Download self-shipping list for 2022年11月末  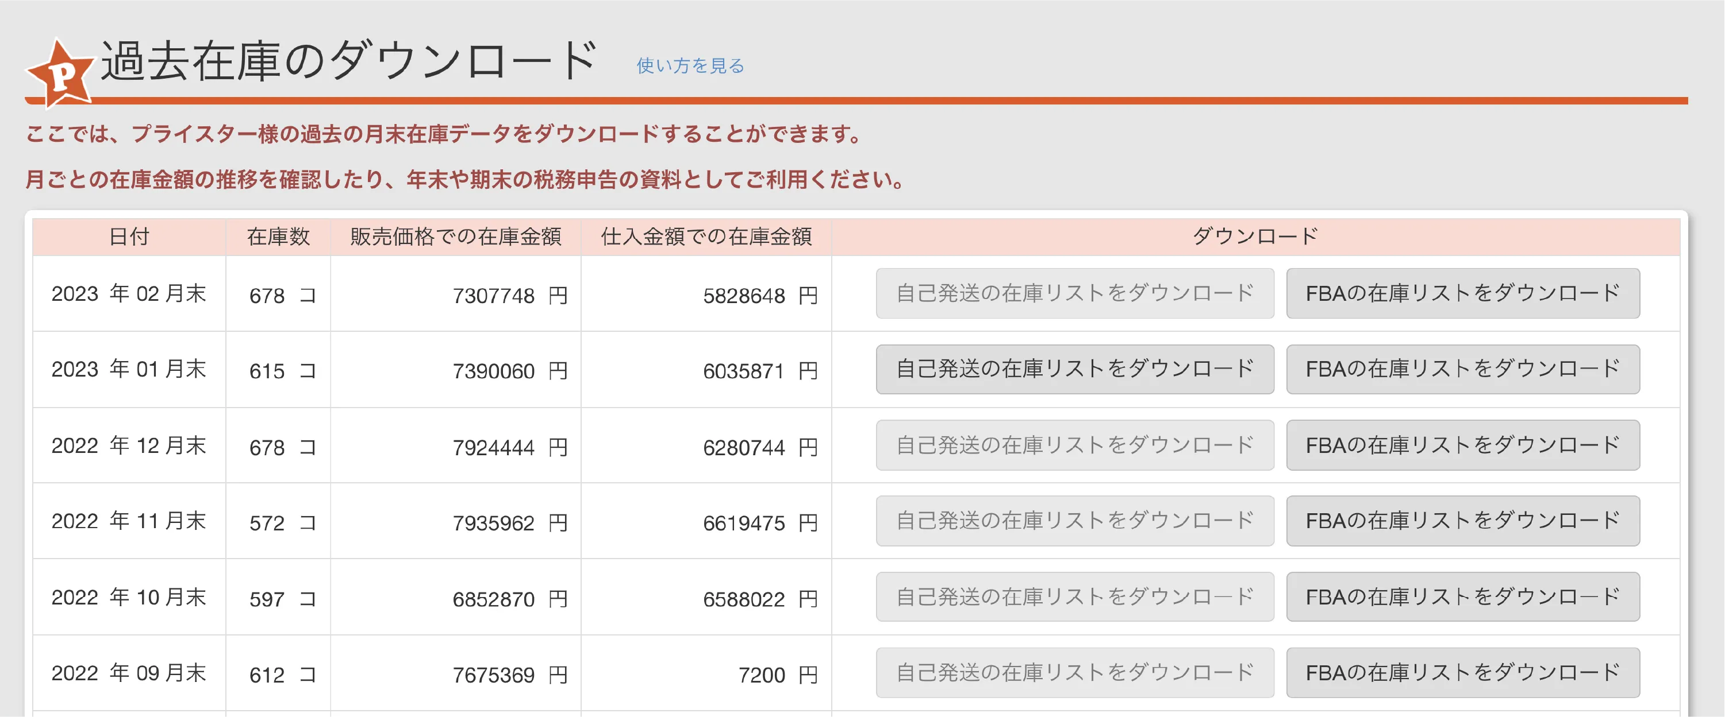[1075, 521]
